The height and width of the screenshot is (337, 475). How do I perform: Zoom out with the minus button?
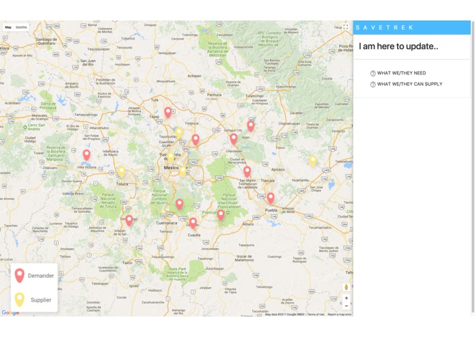(347, 306)
